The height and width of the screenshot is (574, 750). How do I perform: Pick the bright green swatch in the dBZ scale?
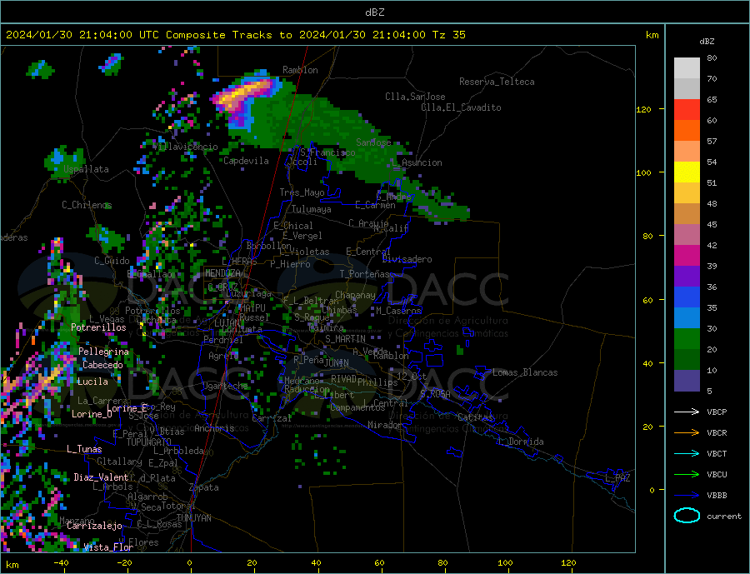687,339
